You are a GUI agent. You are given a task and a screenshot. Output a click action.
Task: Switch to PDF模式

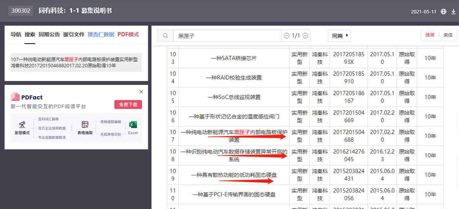pyautogui.click(x=128, y=34)
